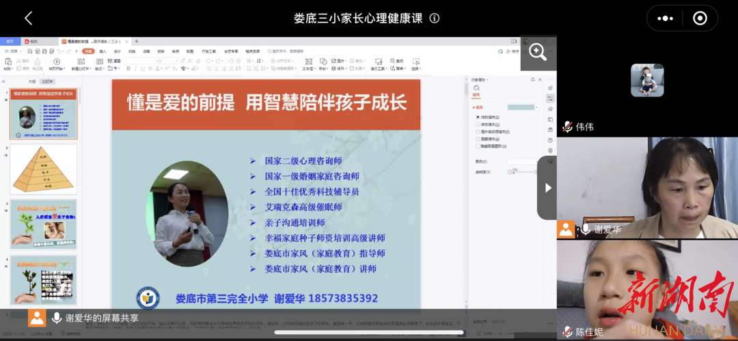The image size is (738, 341).
Task: Open the File (文件) dropdown menu
Action: 13,51
